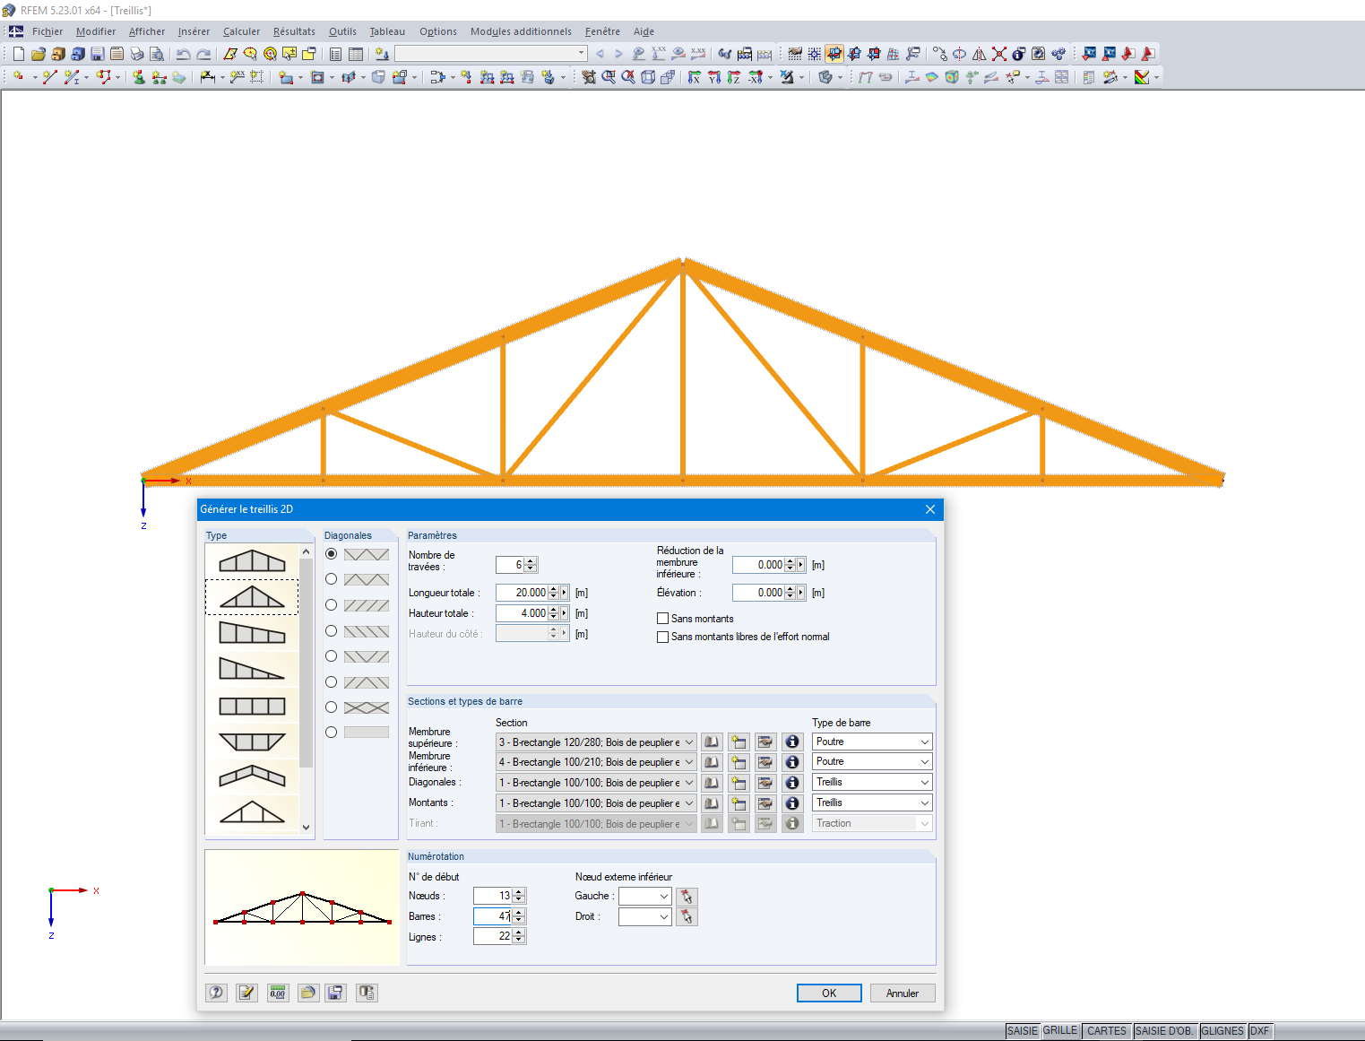This screenshot has height=1041, width=1365.
Task: Open section library for Diagonales row
Action: (712, 783)
